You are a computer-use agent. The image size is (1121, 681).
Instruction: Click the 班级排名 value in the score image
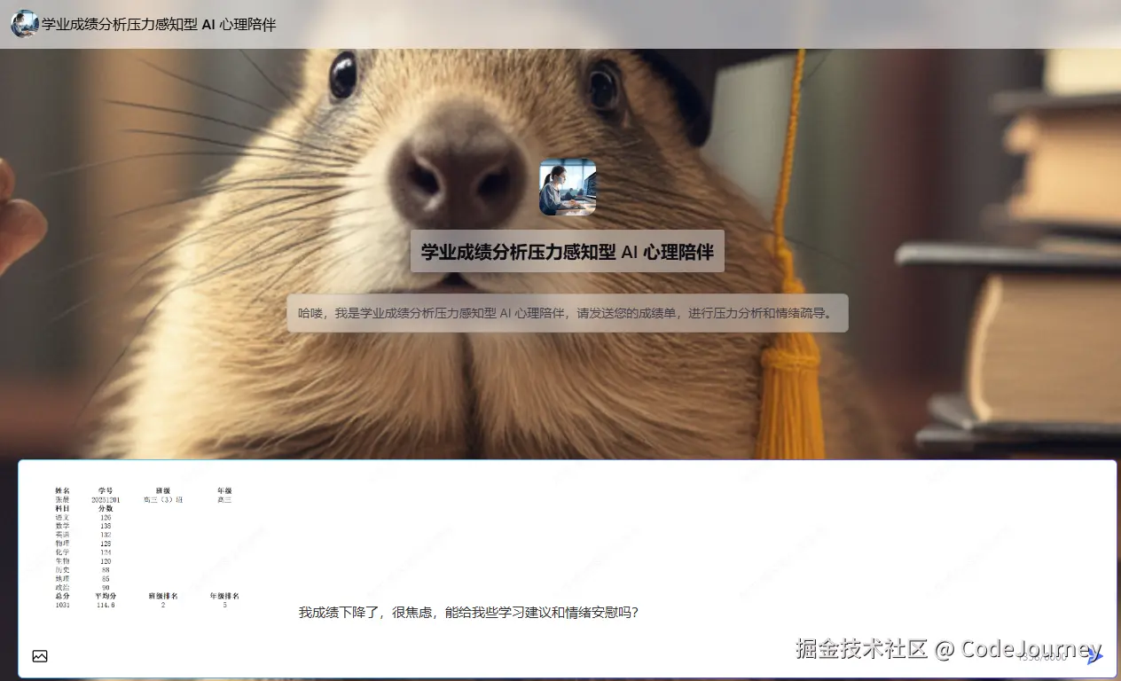click(162, 605)
